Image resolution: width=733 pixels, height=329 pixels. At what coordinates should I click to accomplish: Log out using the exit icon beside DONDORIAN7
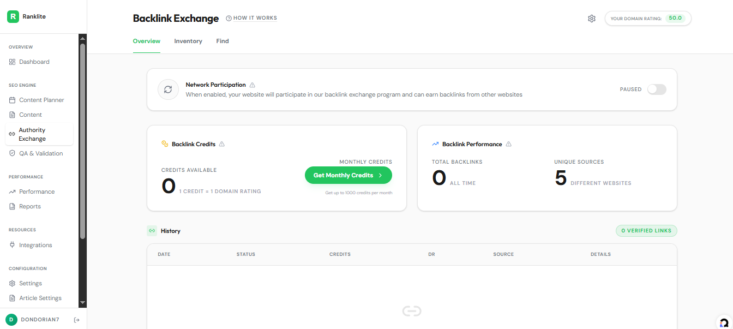coord(77,319)
